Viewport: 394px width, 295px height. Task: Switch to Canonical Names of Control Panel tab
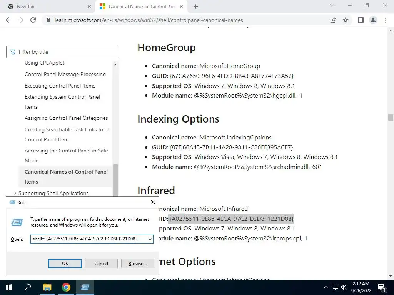click(x=142, y=7)
